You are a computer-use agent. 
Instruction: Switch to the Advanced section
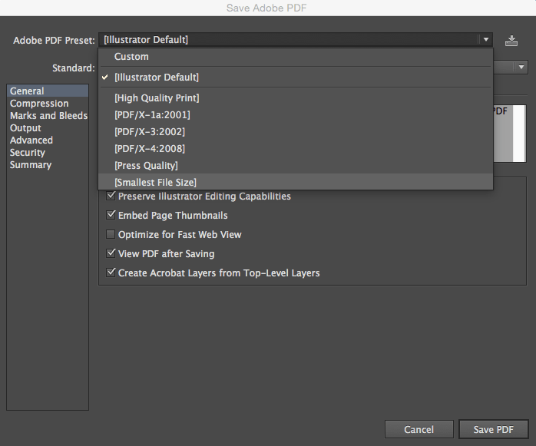48,140
